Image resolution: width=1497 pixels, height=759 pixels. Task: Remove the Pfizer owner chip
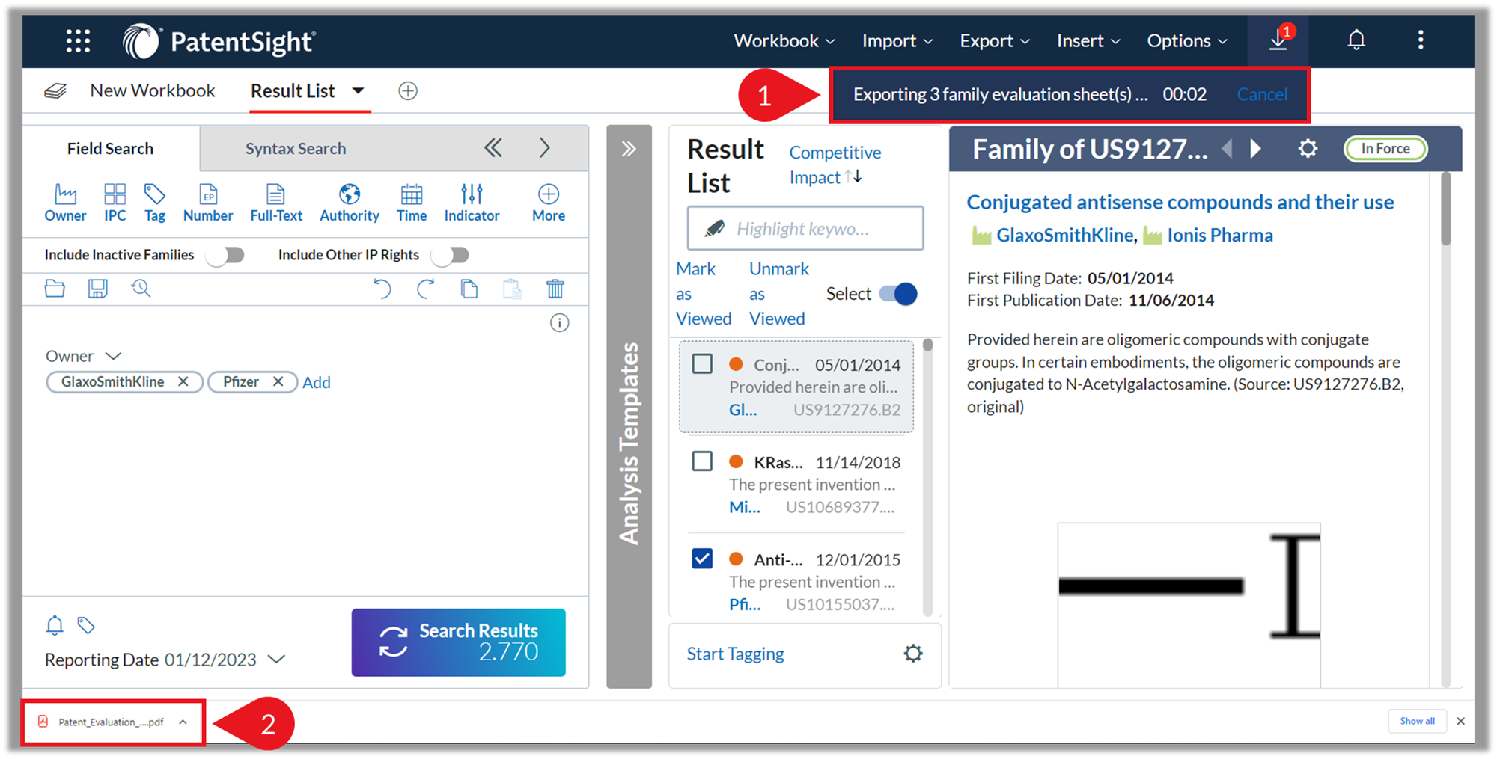tap(278, 381)
